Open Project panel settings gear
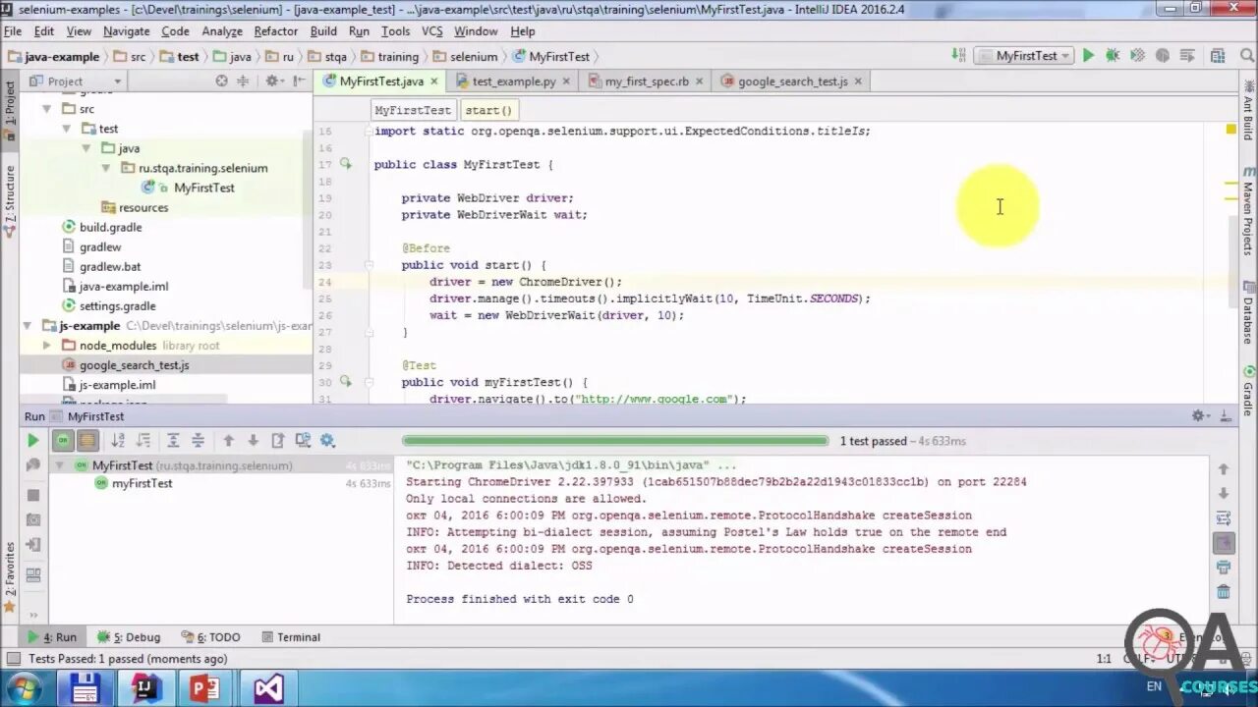 coord(271,82)
